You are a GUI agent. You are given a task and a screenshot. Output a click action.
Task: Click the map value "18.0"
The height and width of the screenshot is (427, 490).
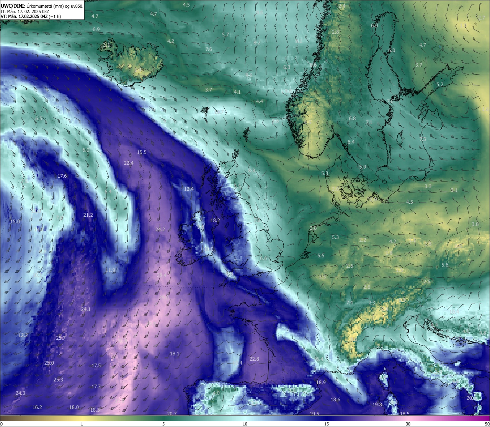pos(74,407)
